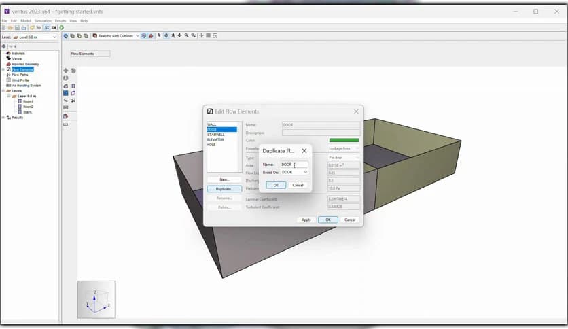Click the magnifier zoom tool icon
This screenshot has width=568, height=329.
[186, 36]
